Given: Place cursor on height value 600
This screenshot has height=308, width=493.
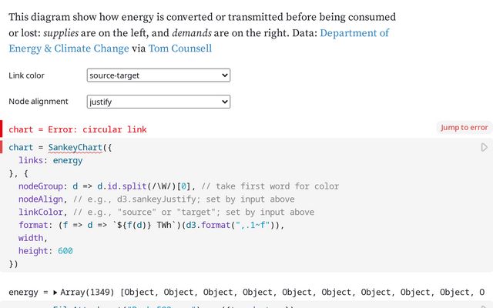Looking at the screenshot, I should coord(65,251).
